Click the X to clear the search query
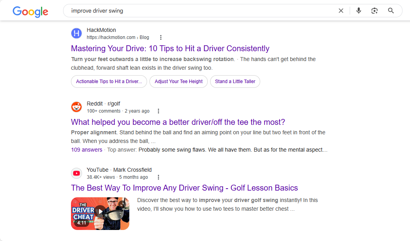 click(x=341, y=11)
